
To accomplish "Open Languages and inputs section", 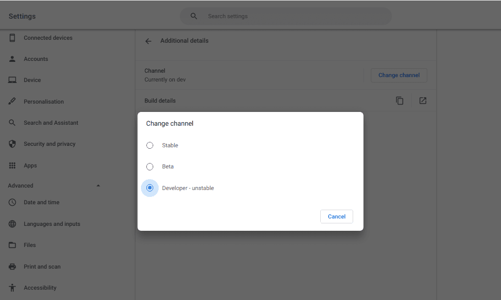I will point(52,224).
